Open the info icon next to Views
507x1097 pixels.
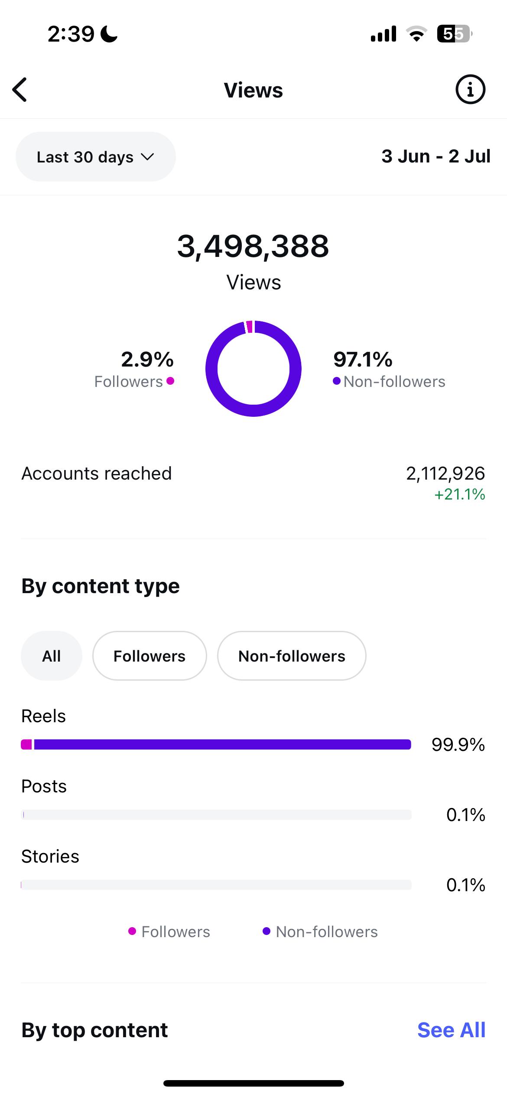[x=470, y=90]
